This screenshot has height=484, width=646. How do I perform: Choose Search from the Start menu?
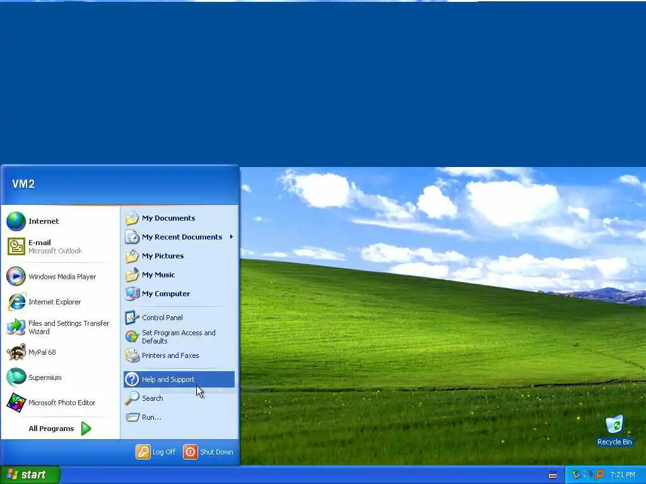(179, 398)
